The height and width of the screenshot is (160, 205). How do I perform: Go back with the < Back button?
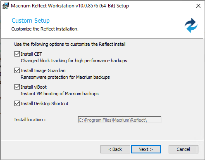point(115,149)
